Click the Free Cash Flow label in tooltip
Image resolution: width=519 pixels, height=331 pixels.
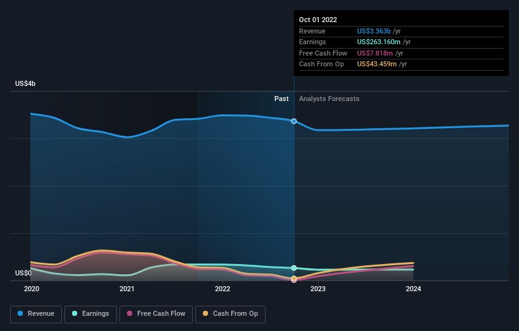pos(323,53)
